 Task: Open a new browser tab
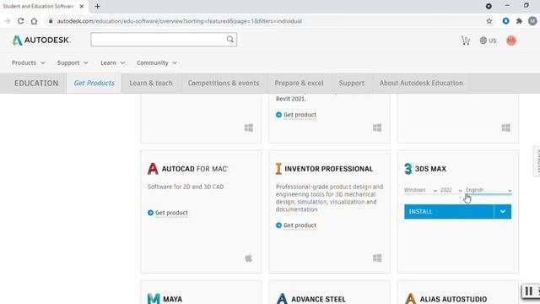tap(98, 6)
